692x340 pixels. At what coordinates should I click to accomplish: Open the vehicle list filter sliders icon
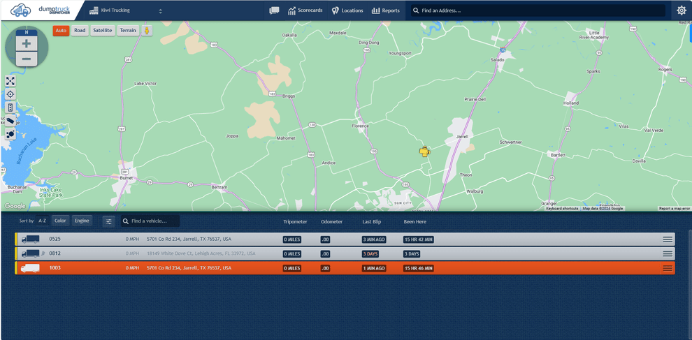point(108,221)
